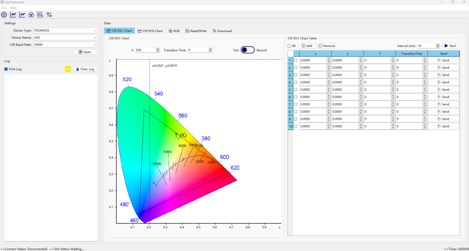Open the Device Name LIN1 dropdown

(65, 38)
